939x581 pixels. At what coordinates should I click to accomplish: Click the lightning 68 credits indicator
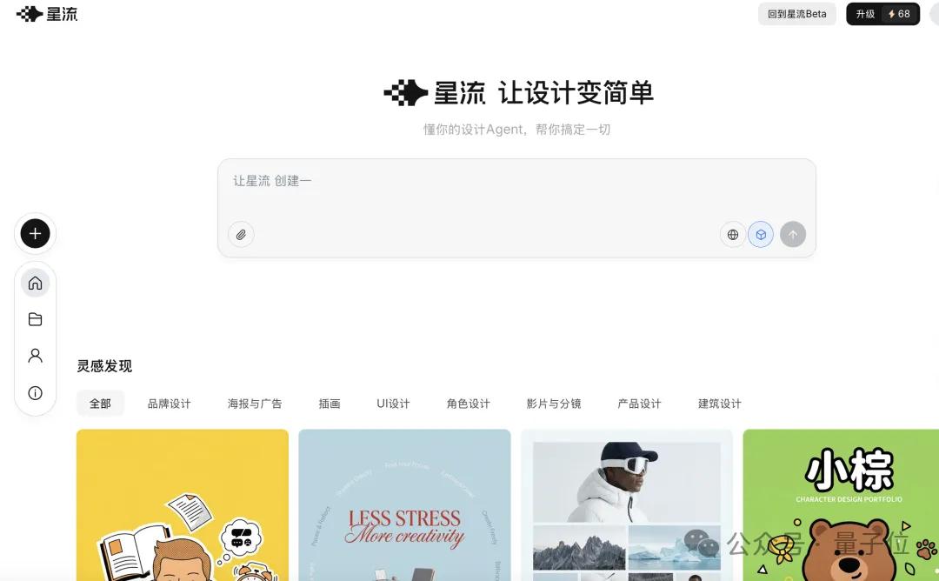click(x=900, y=14)
